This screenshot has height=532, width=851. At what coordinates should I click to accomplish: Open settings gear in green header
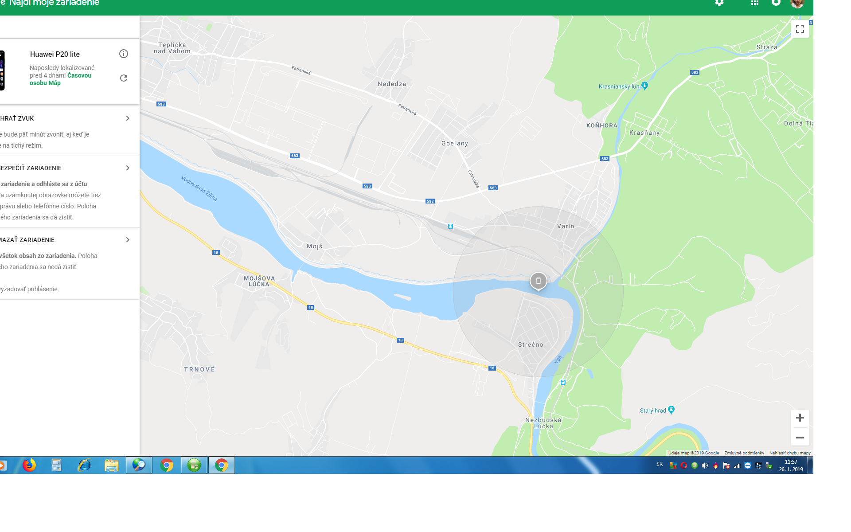coord(719,2)
